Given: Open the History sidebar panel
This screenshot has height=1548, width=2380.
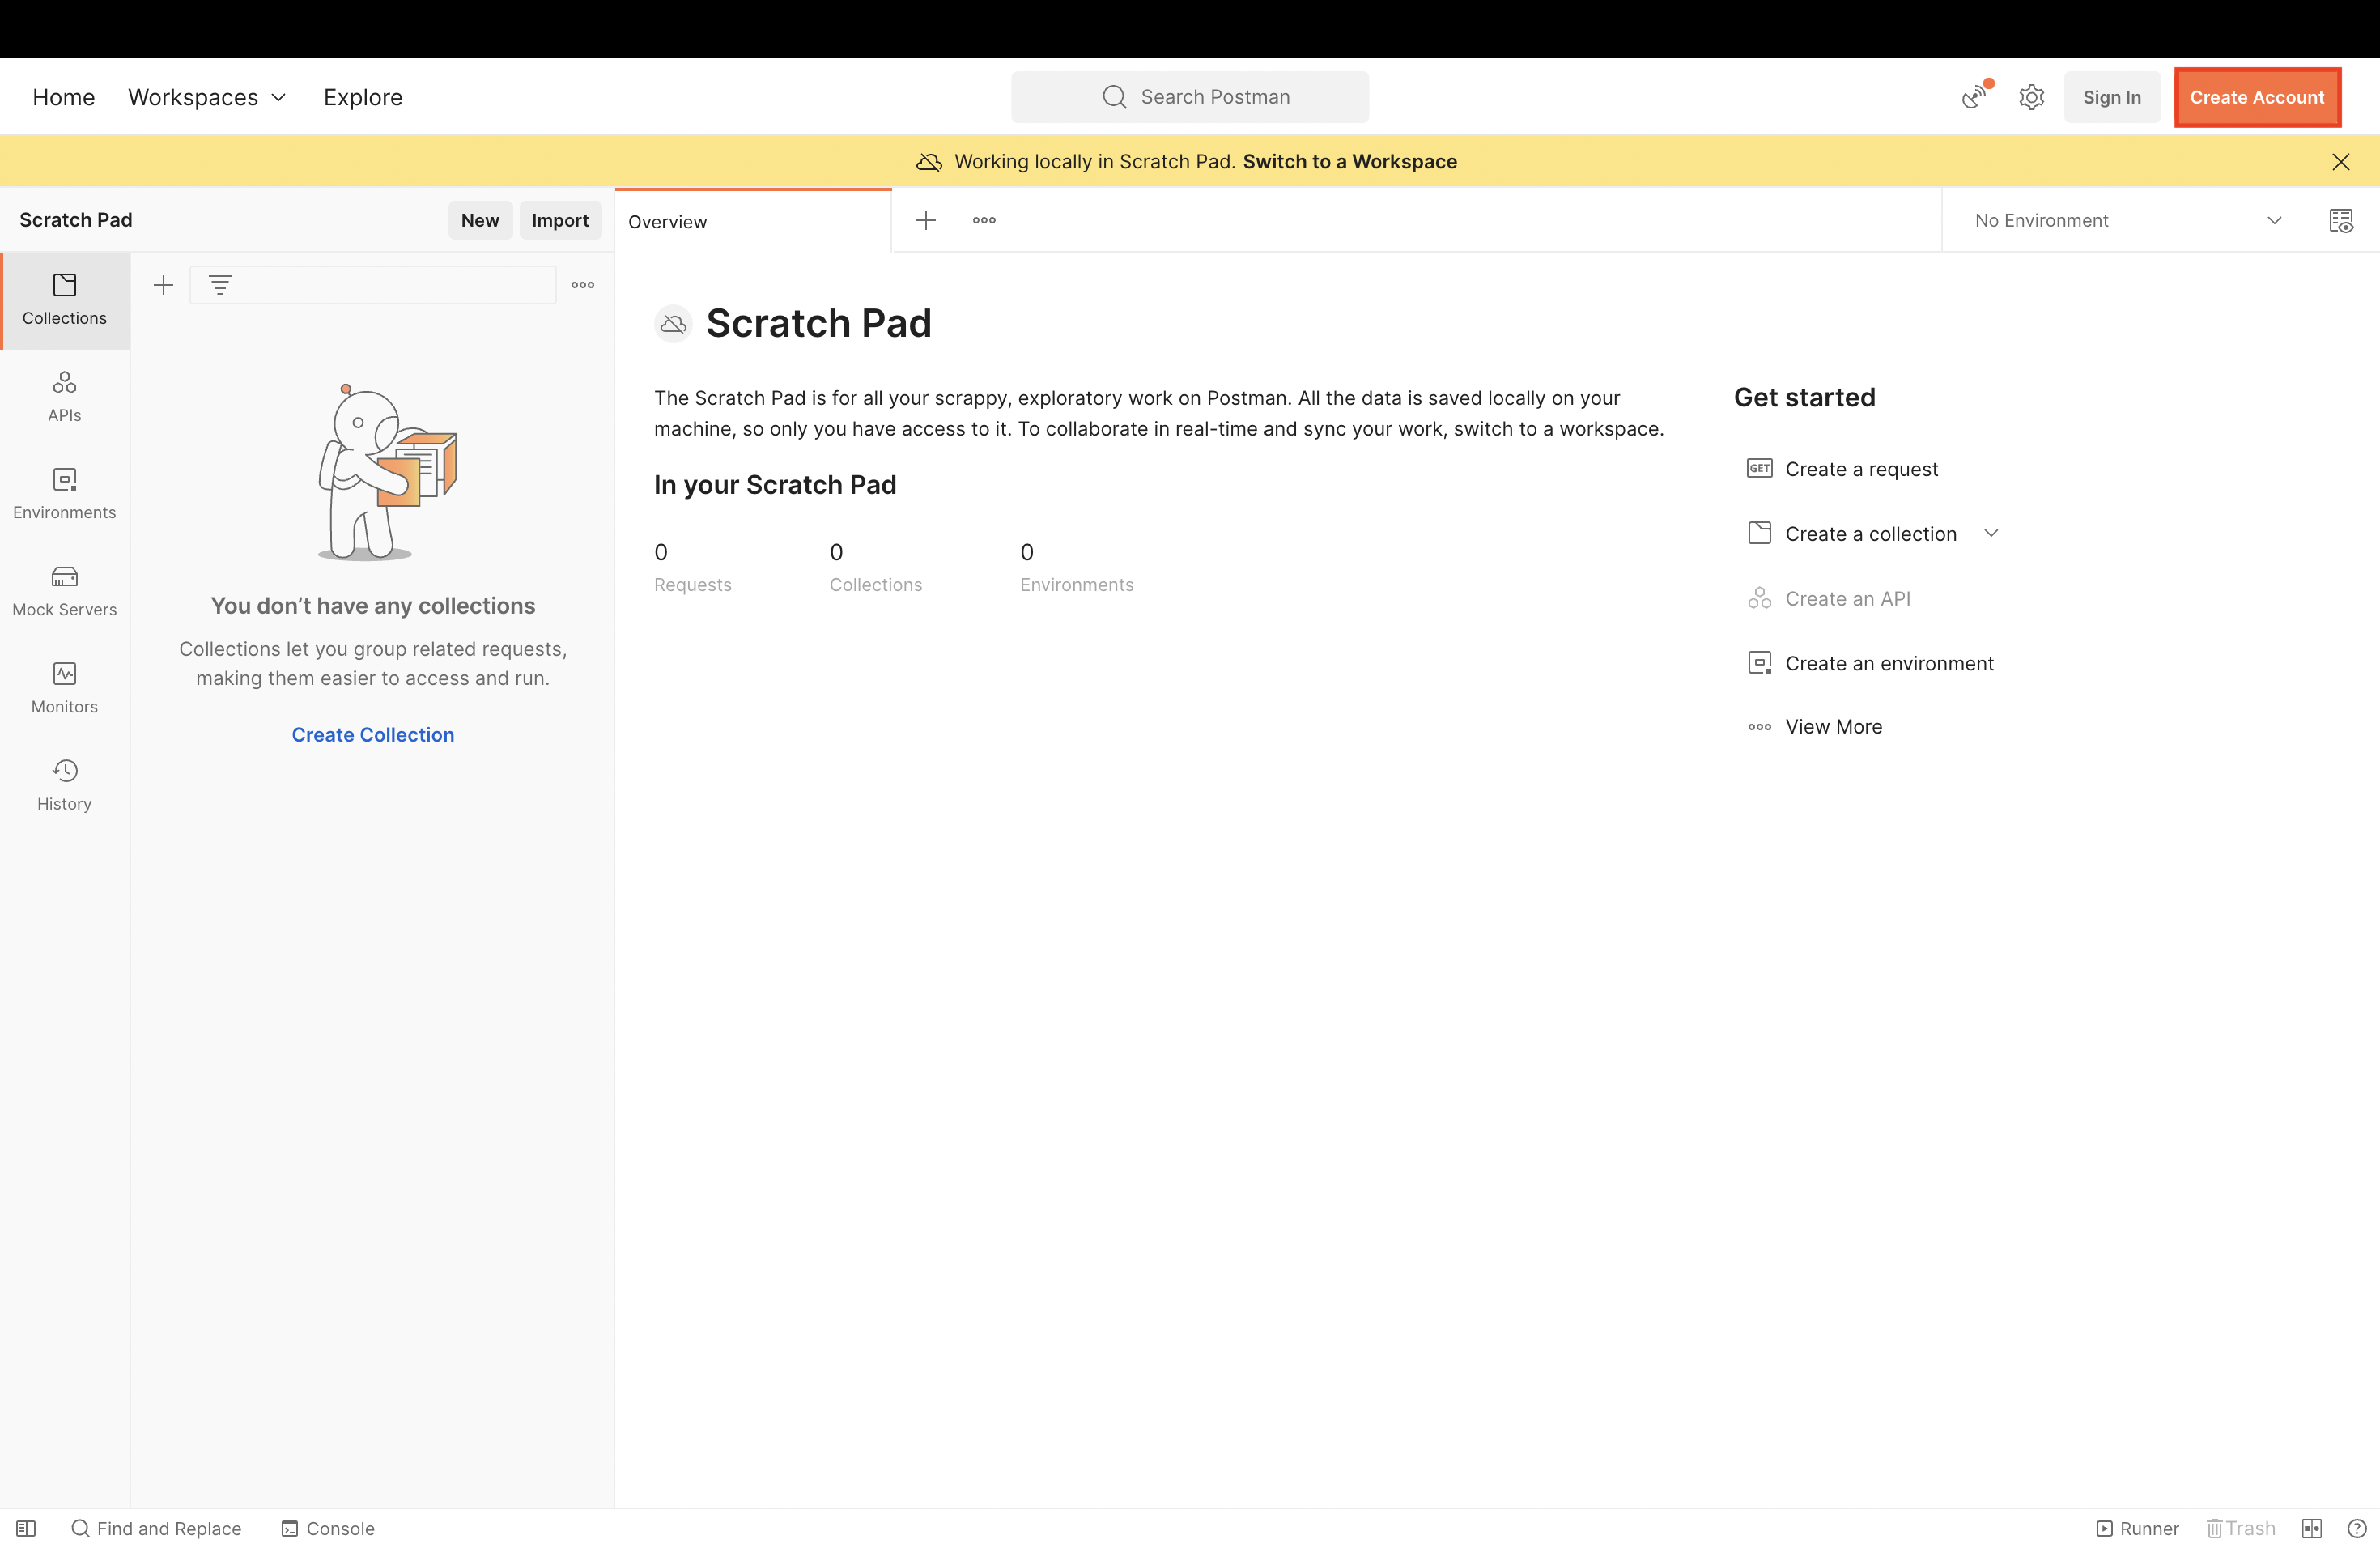Looking at the screenshot, I should [64, 785].
